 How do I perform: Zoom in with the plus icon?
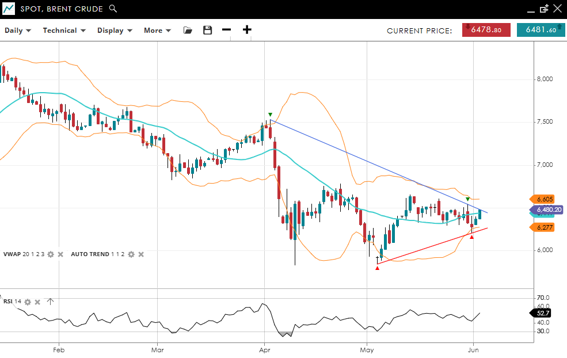pos(247,30)
